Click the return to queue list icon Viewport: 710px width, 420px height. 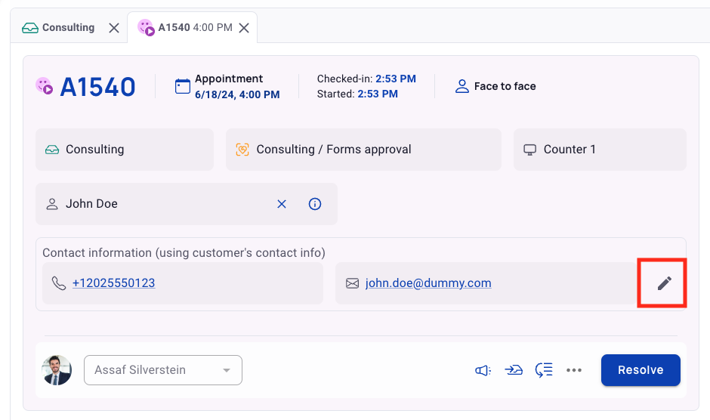point(544,370)
